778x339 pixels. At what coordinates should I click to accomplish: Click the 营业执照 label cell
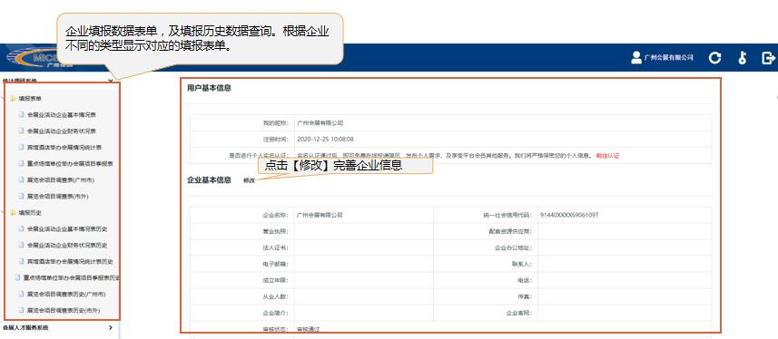241,231
